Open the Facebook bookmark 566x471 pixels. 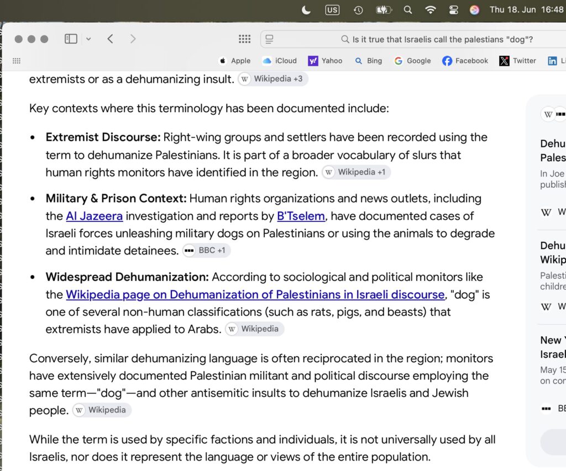click(465, 61)
